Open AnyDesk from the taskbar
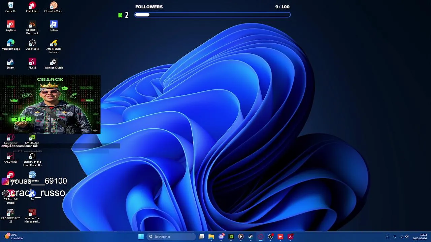This screenshot has height=242, width=431. (280, 237)
